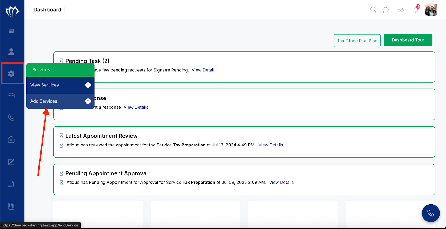The image size is (446, 229).
Task: Click hourglass icon beside Latest Appointment Review heading
Action: tap(61, 136)
